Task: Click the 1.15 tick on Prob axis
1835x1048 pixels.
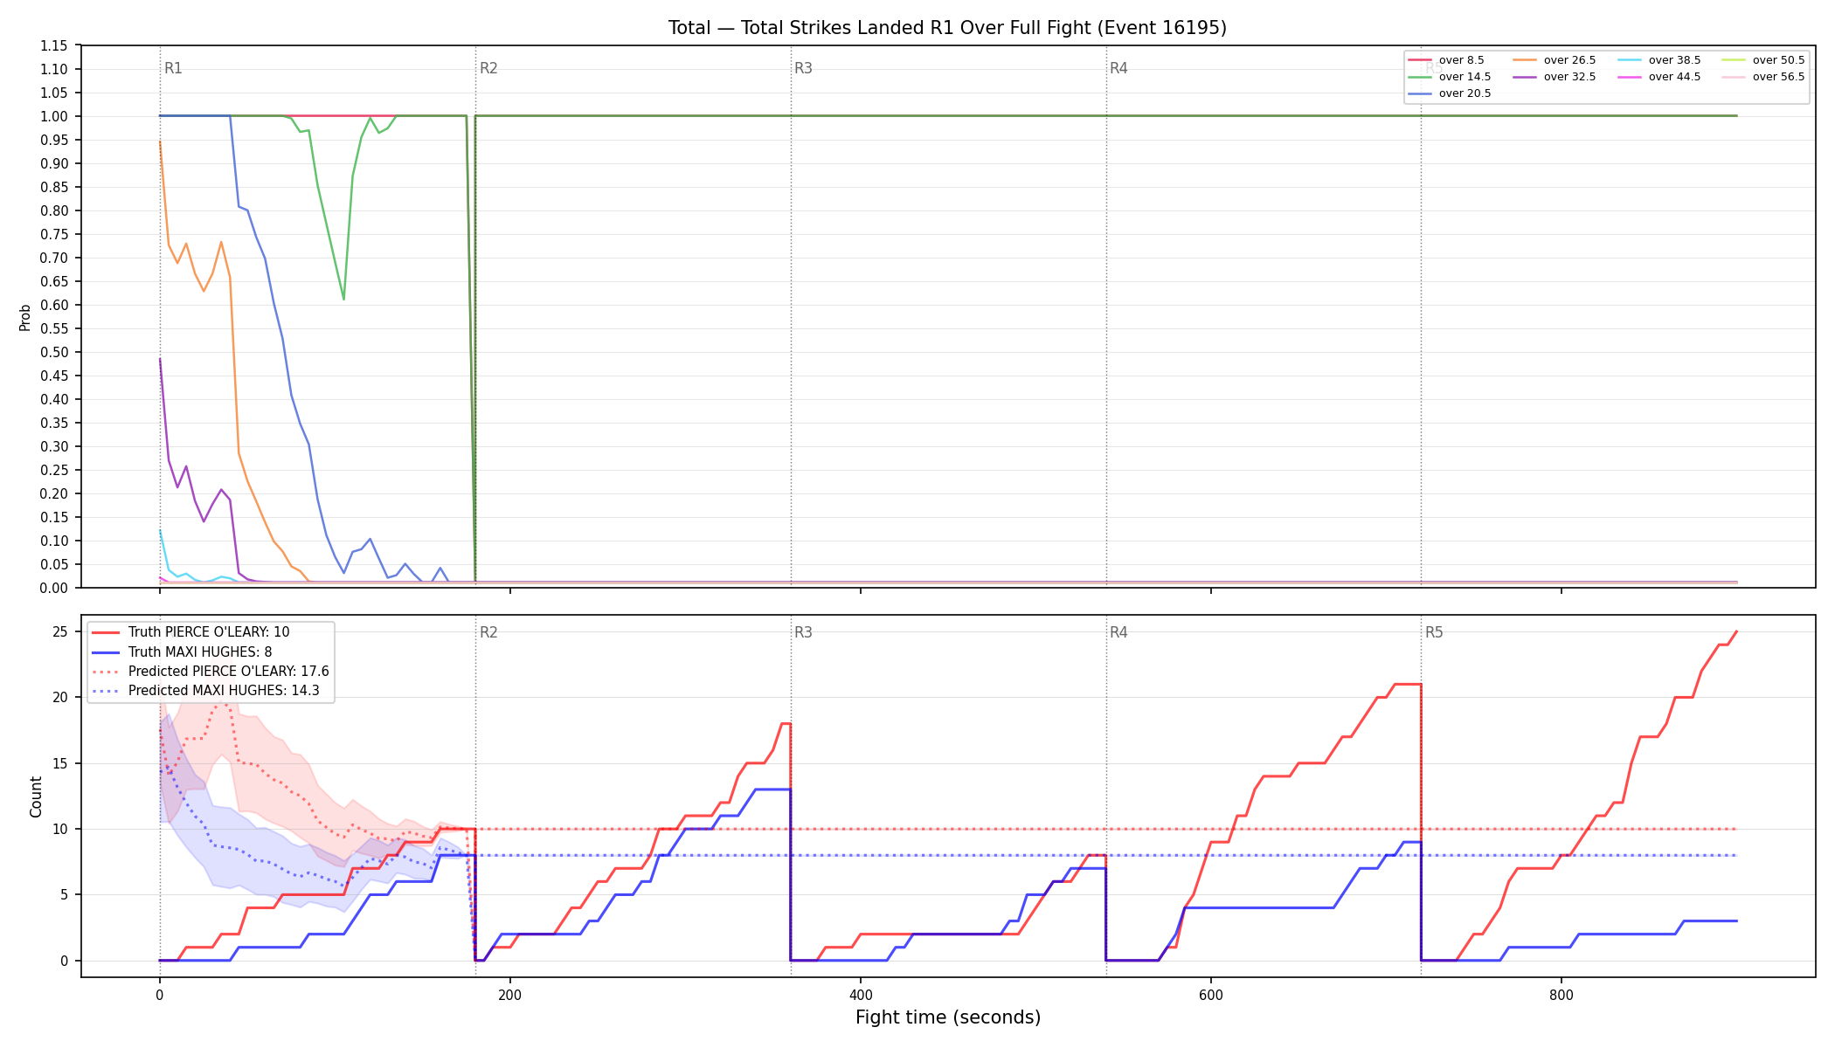Action: click(54, 45)
